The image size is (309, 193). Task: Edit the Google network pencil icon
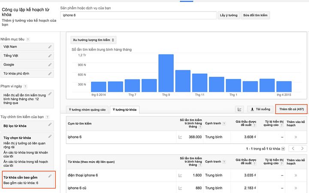50,65
